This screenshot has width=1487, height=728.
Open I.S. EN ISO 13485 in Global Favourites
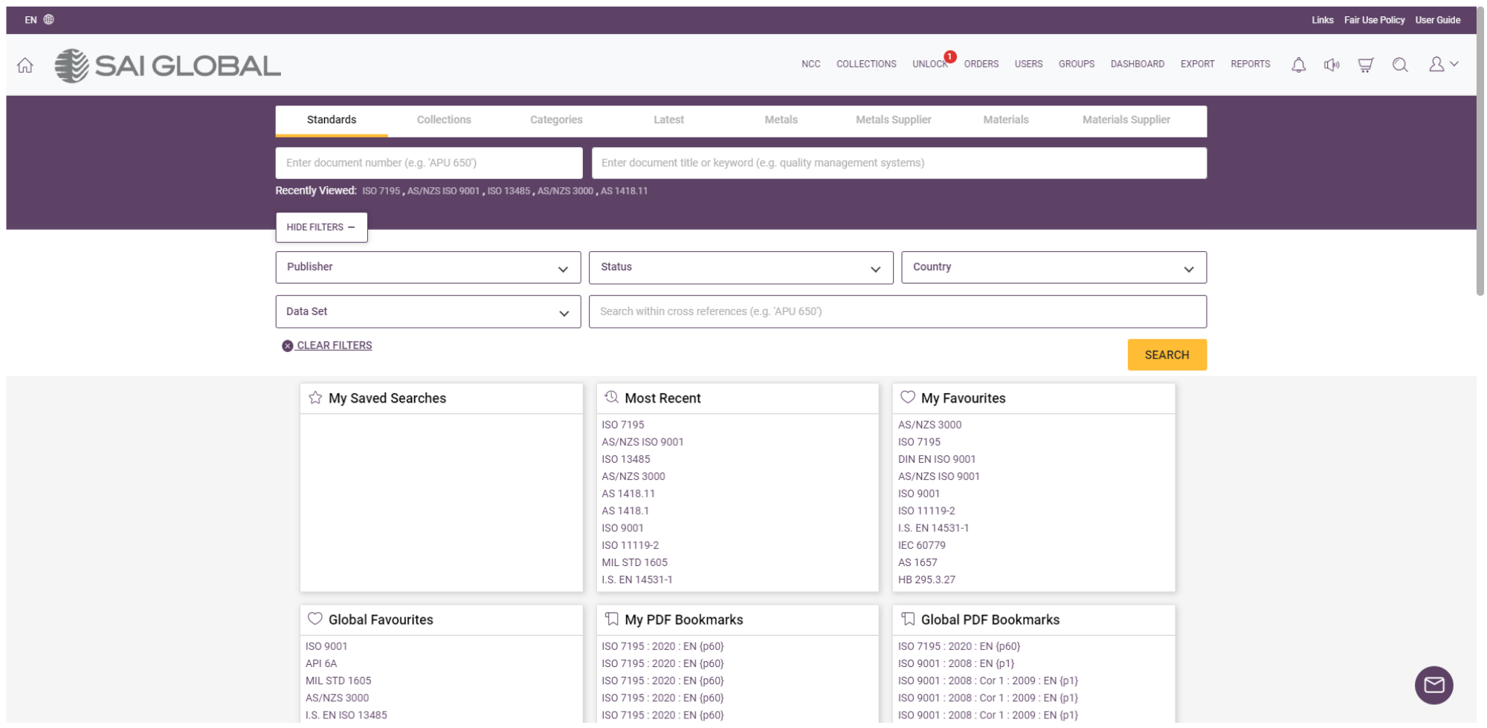(346, 715)
